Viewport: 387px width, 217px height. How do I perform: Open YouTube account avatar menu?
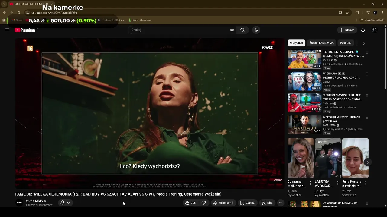(375, 30)
